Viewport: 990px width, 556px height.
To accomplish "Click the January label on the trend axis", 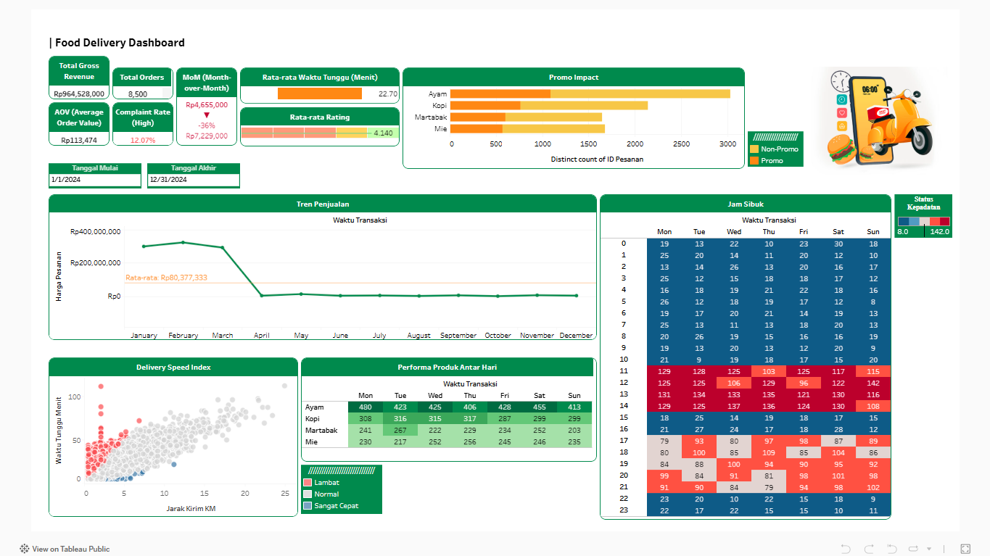I will (144, 336).
